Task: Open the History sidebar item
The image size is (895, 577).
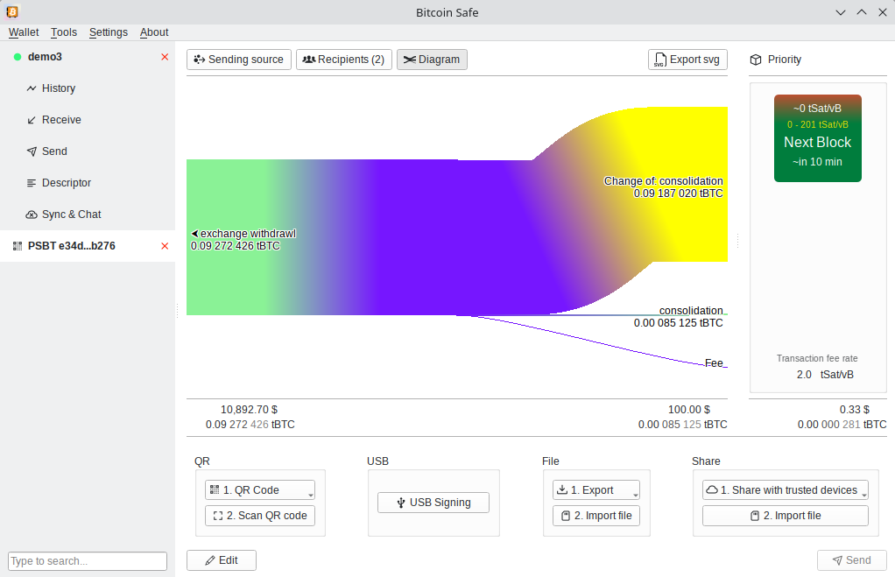Action: point(58,88)
